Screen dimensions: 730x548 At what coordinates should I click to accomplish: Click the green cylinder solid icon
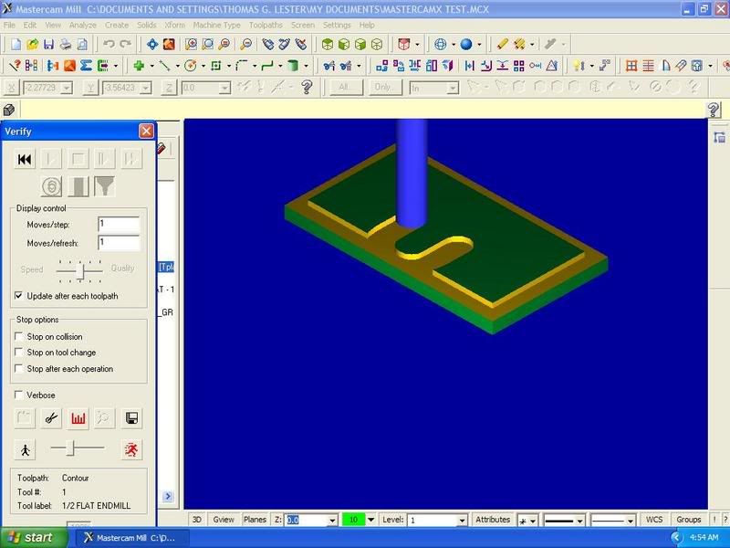tap(292, 66)
